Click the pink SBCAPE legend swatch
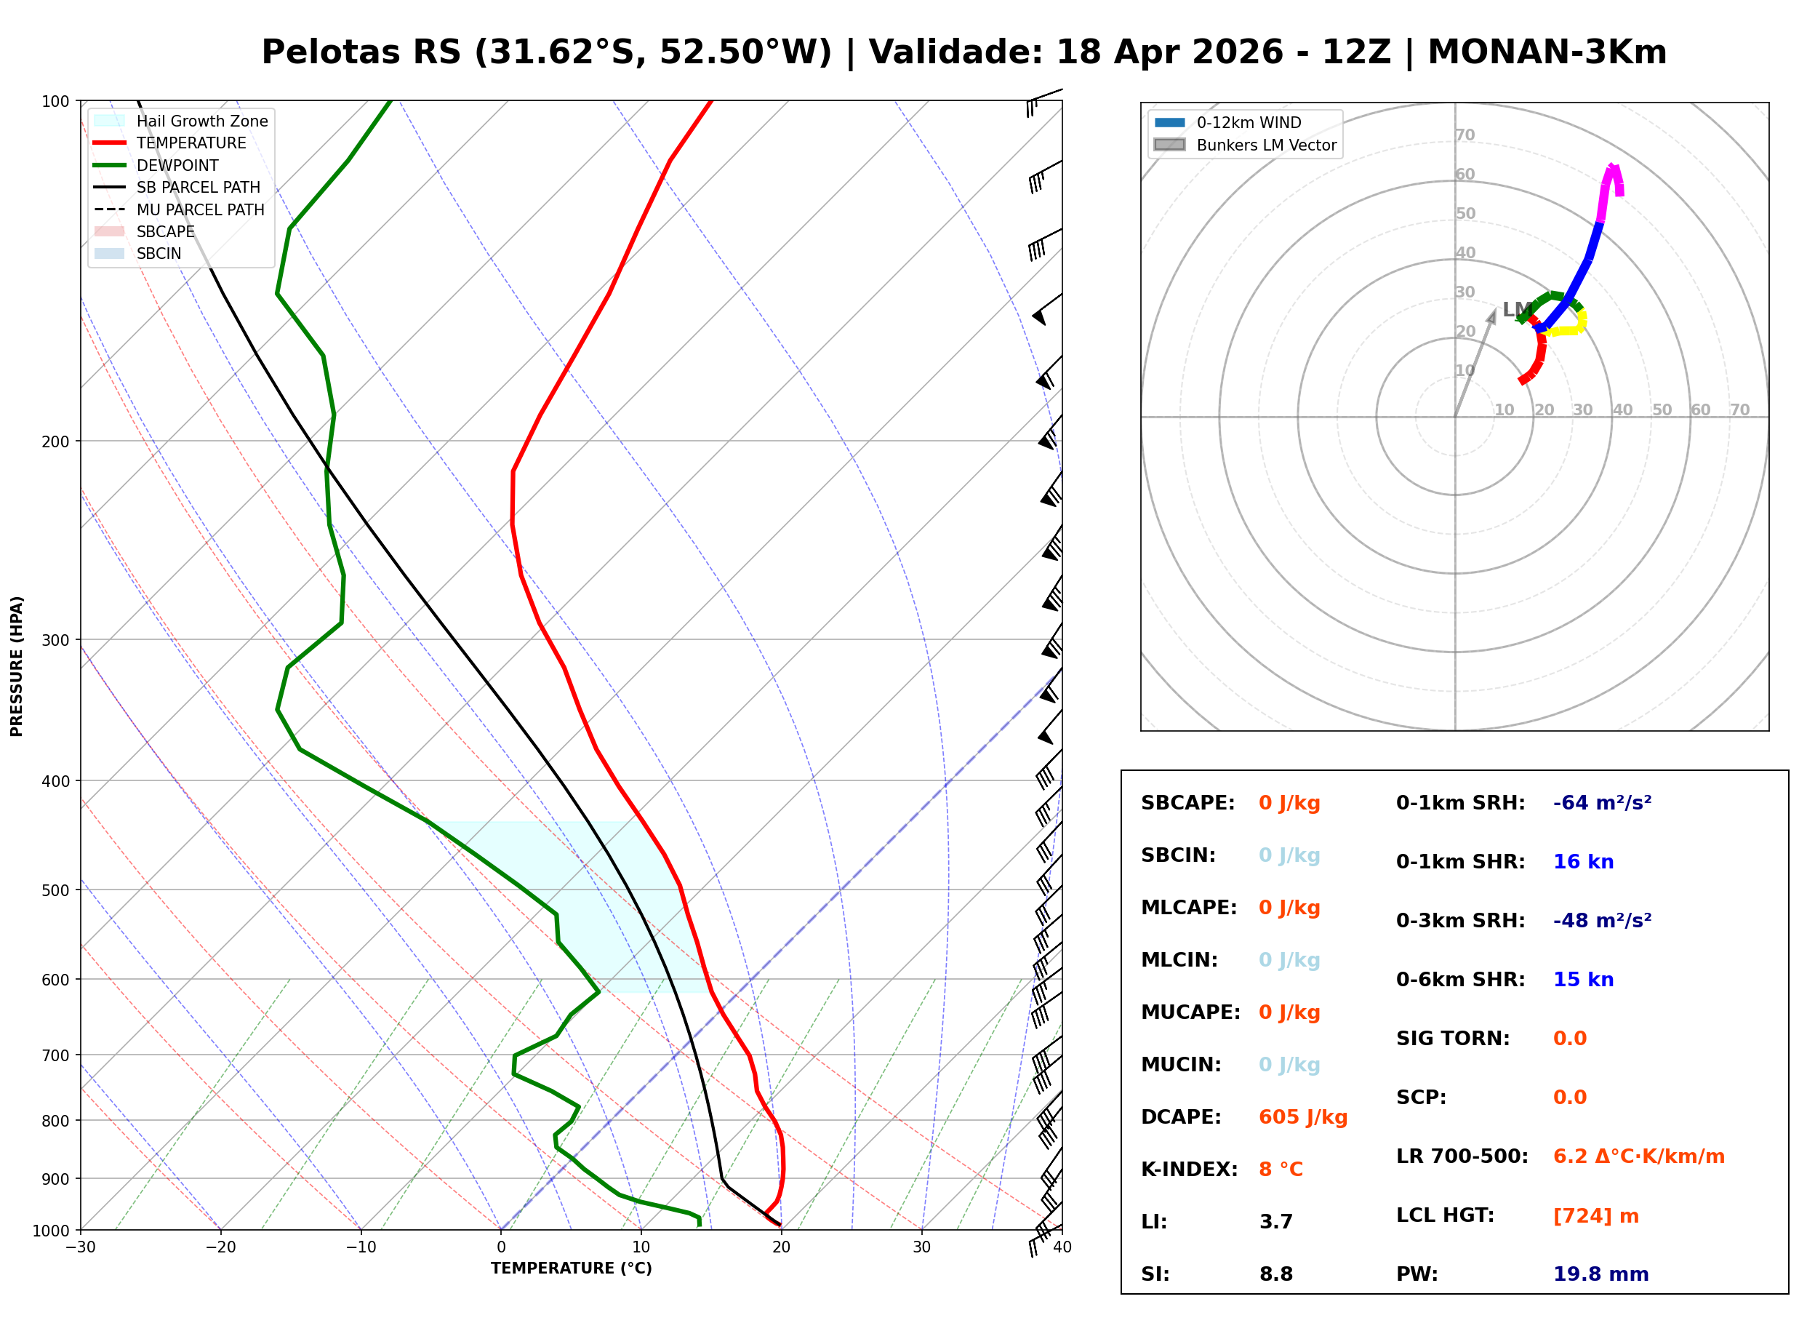This screenshot has height=1331, width=1799. [x=110, y=231]
